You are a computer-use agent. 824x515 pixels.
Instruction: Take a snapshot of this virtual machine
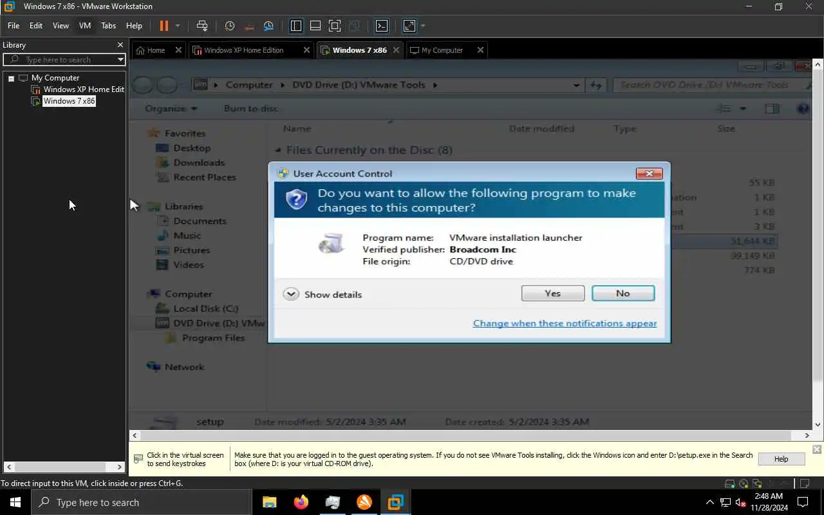point(230,26)
